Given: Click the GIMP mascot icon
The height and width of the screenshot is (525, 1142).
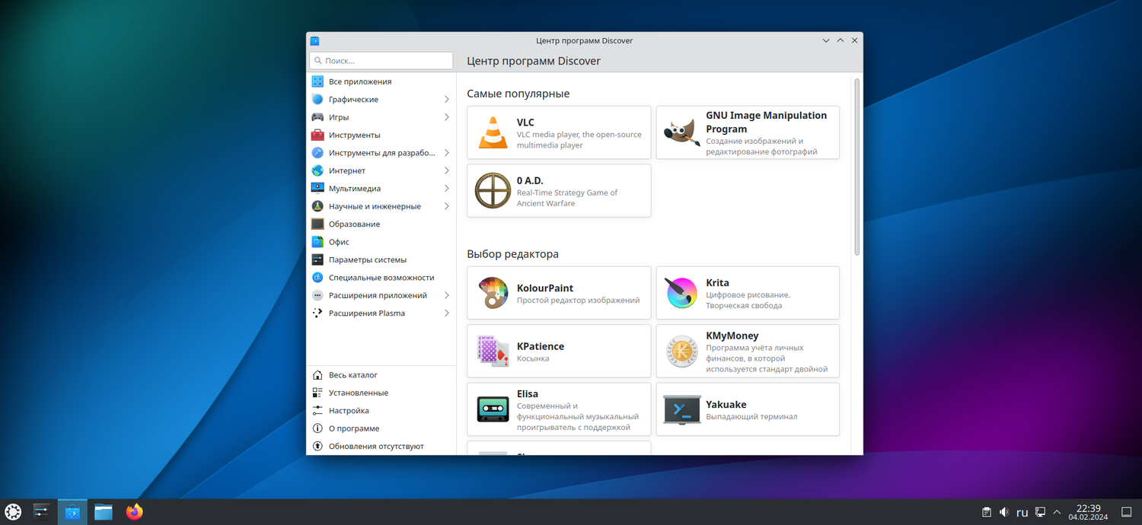Looking at the screenshot, I should tap(682, 132).
